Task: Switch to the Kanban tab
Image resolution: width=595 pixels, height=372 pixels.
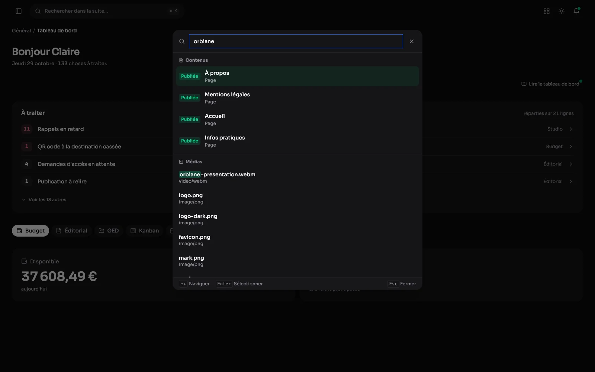Action: pyautogui.click(x=145, y=231)
